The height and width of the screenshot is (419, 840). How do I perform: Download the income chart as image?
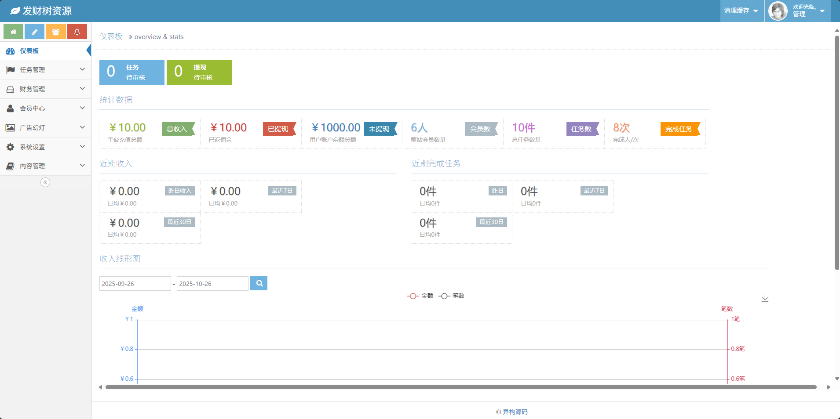click(x=765, y=299)
